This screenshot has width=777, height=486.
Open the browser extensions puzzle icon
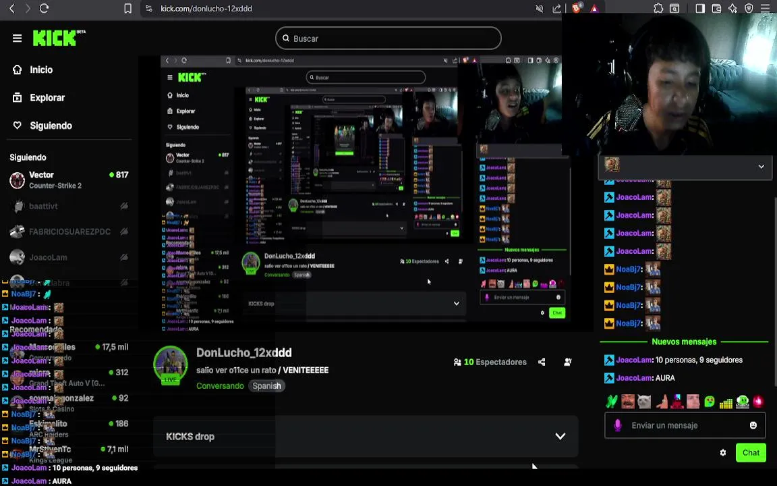[x=658, y=8]
